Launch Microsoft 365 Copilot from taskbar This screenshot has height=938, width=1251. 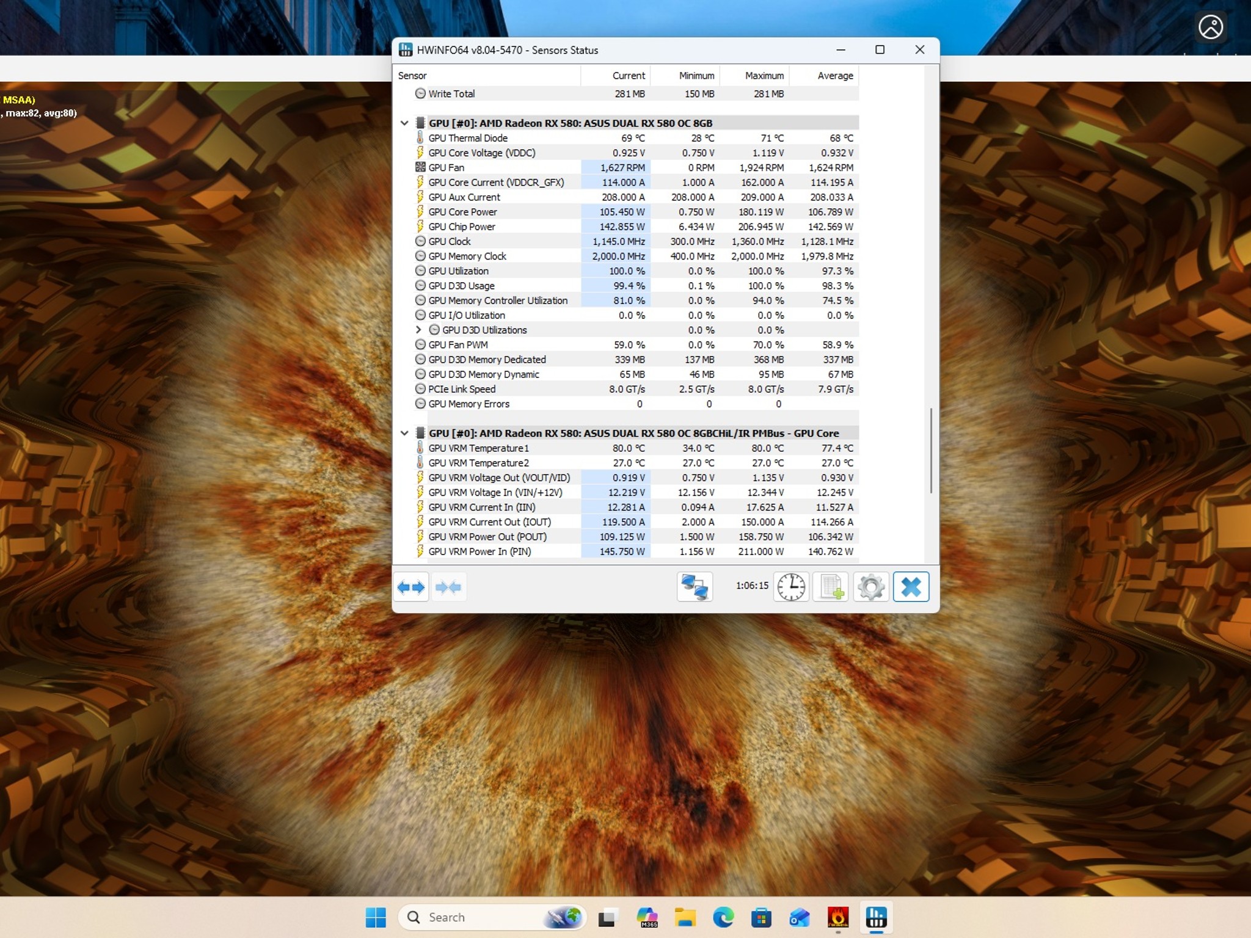[x=647, y=917]
